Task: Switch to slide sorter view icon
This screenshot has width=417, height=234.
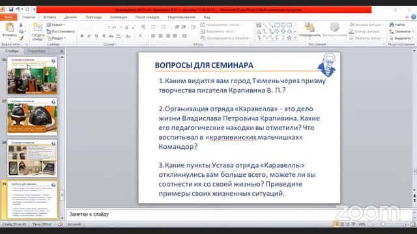Action: pyautogui.click(x=342, y=224)
